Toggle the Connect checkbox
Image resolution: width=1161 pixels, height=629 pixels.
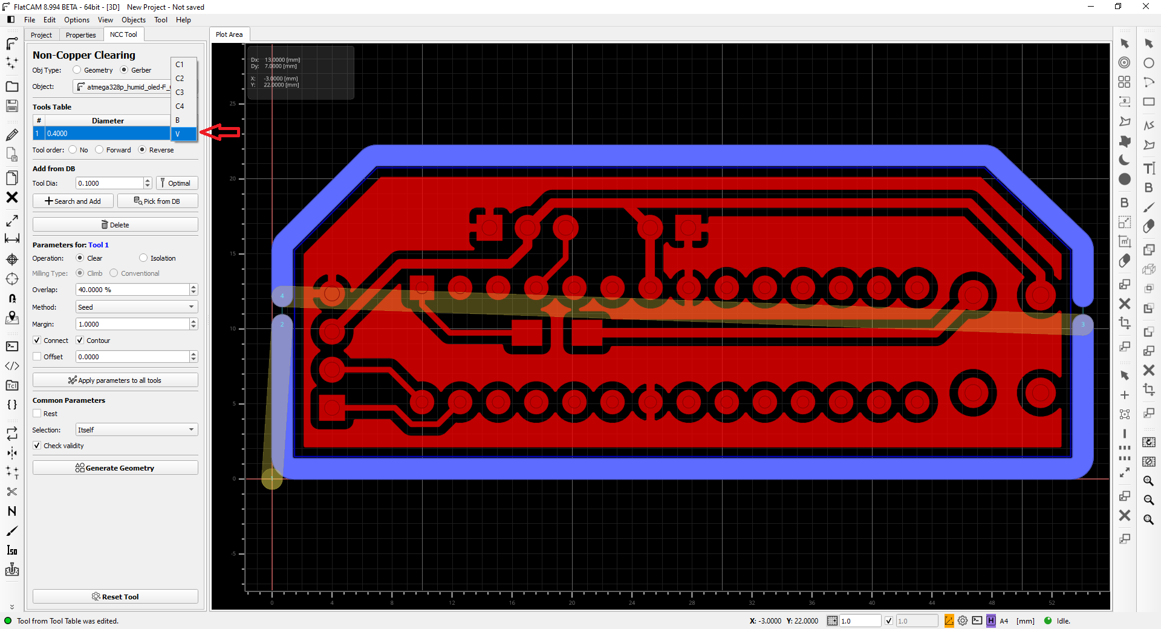point(37,341)
